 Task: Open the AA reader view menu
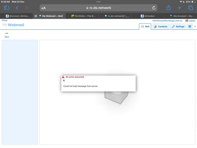[x=44, y=8]
